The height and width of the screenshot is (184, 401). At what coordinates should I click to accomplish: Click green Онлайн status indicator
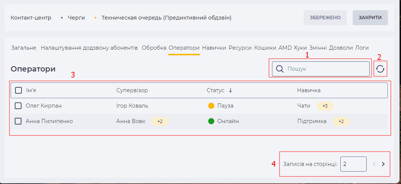point(211,121)
